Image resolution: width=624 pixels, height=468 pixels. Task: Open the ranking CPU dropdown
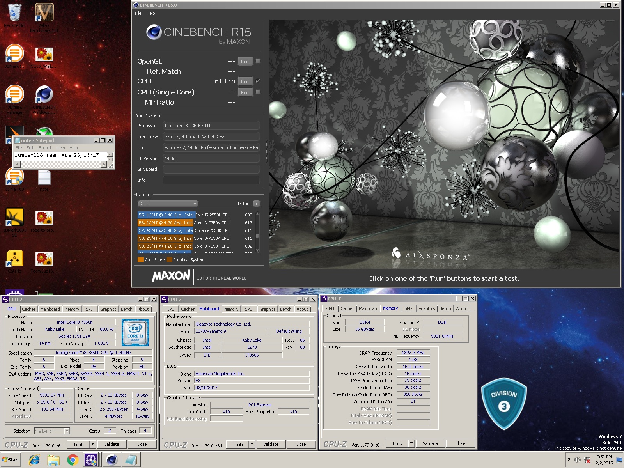pyautogui.click(x=168, y=204)
